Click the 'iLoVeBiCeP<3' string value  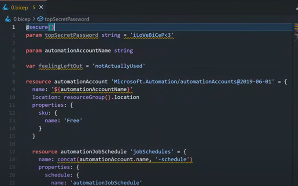coord(152,35)
